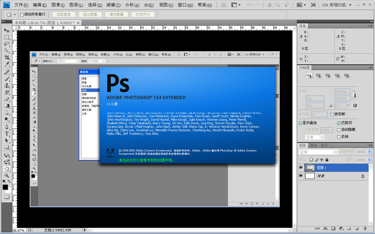Open the CS4 新增功能 workspace dropdown
The image size is (375, 234).
point(337,5)
